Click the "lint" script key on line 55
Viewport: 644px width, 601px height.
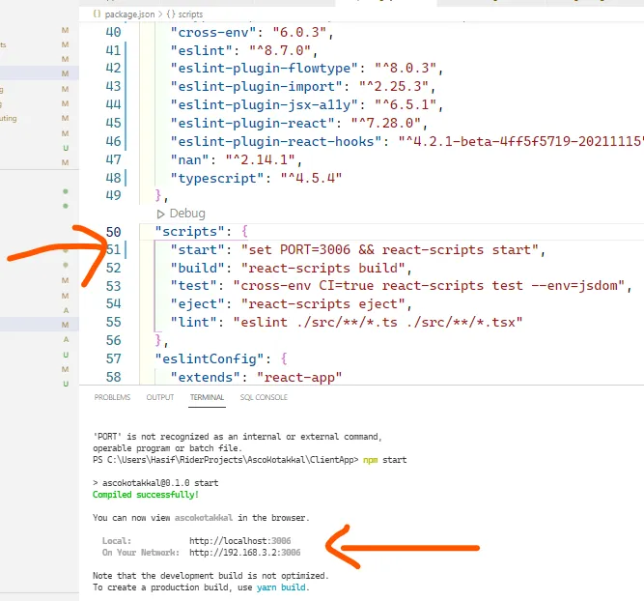(194, 323)
